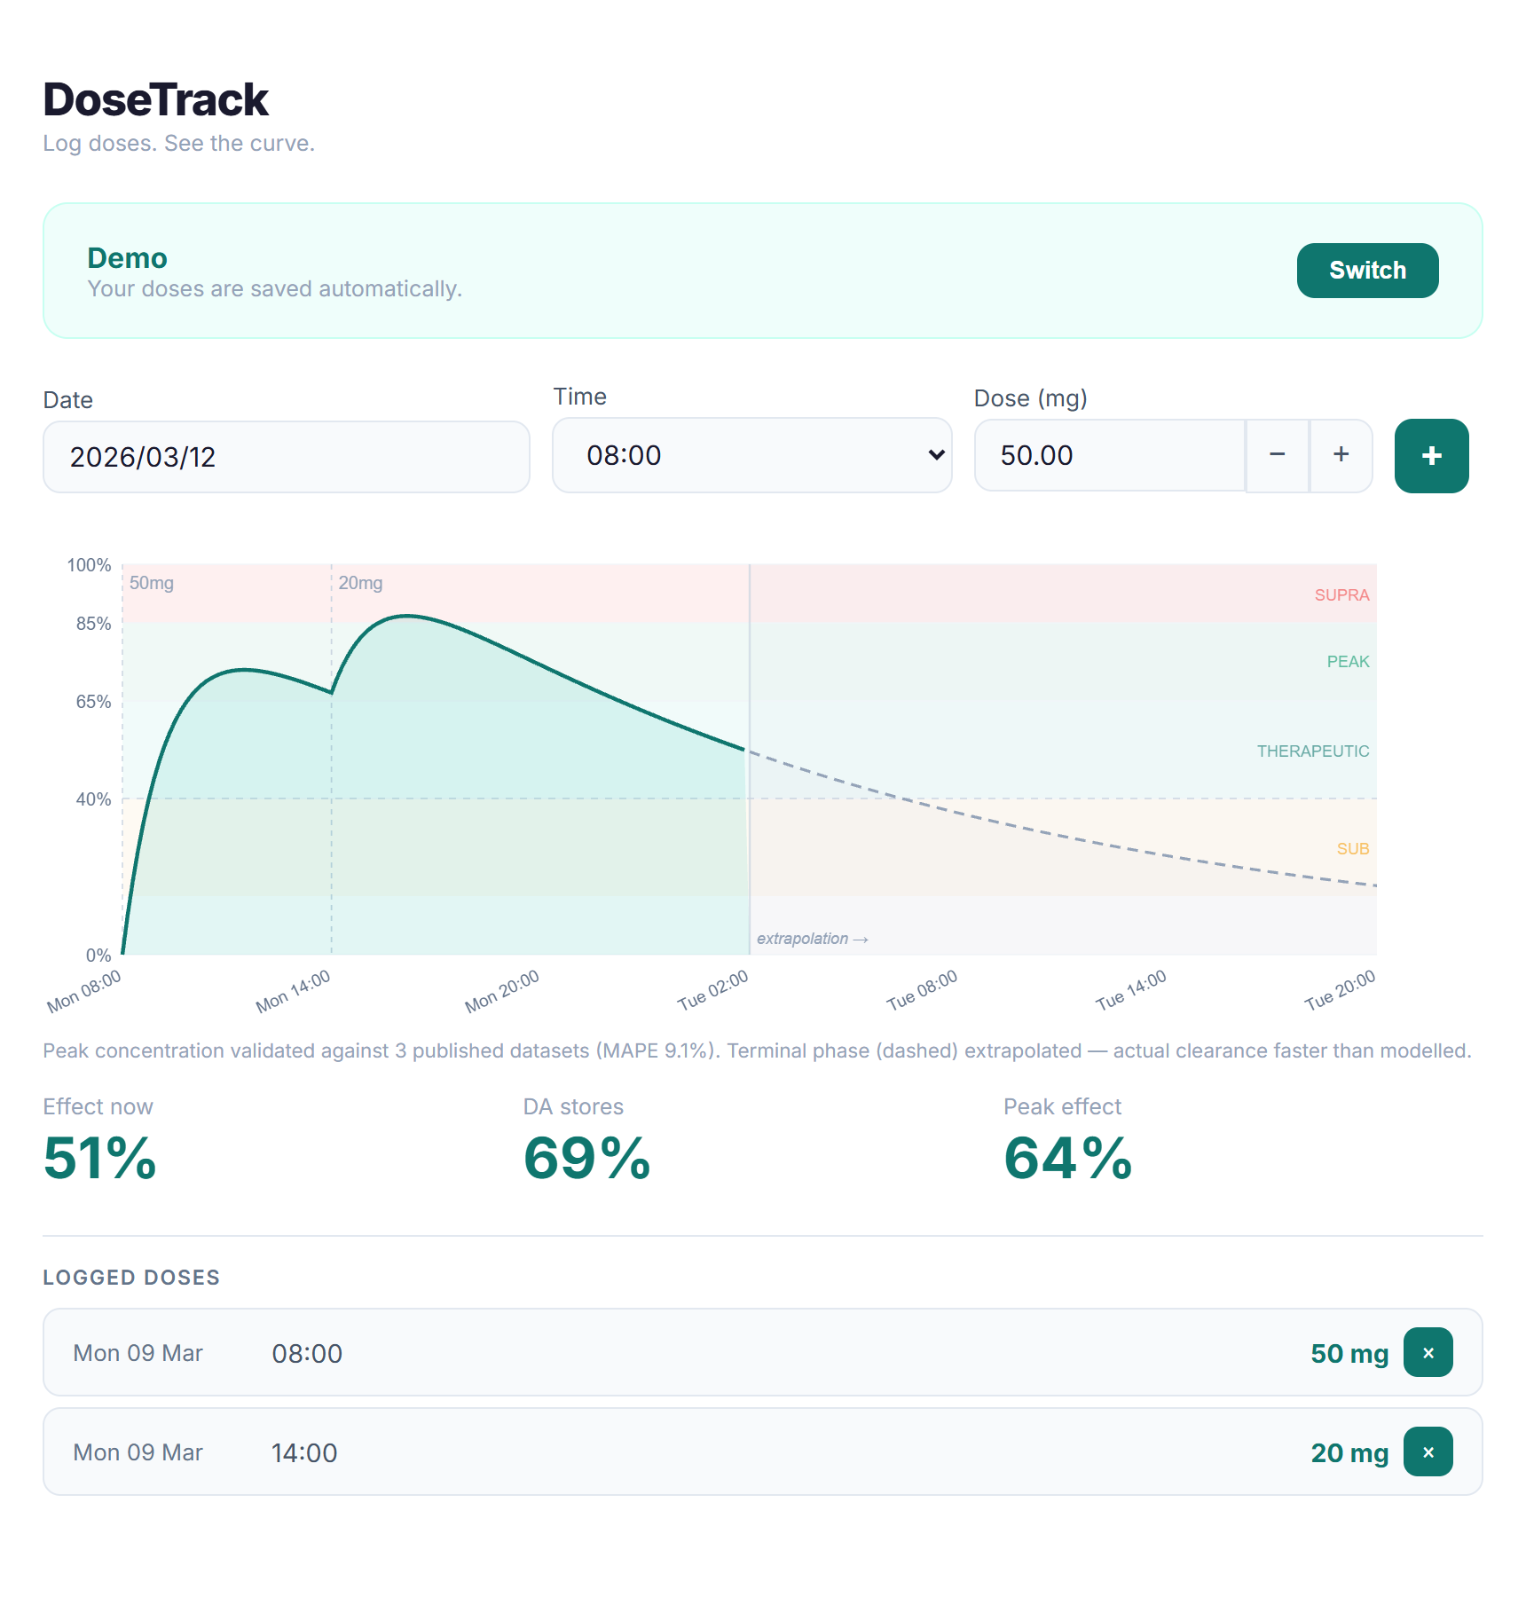The image size is (1526, 1597).
Task: Click the DoseTrack heading
Action: click(x=155, y=98)
